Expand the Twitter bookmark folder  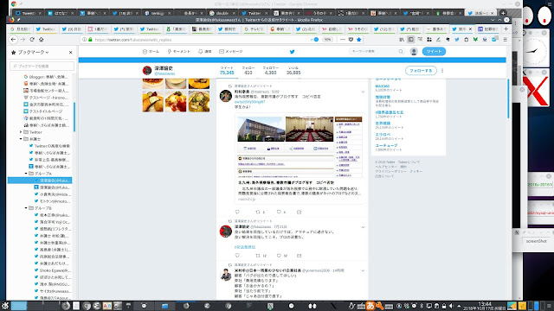tap(21, 132)
